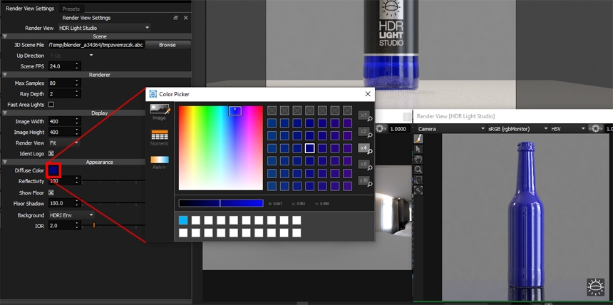Click the value slider bar in Color Picker
The height and width of the screenshot is (305, 613).
point(221,203)
